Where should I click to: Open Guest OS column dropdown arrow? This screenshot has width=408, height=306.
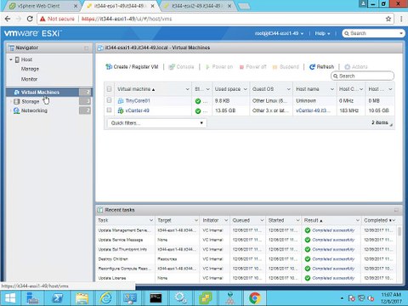click(x=288, y=89)
